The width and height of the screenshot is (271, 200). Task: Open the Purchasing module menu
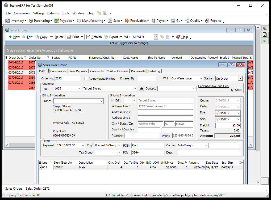point(40,21)
